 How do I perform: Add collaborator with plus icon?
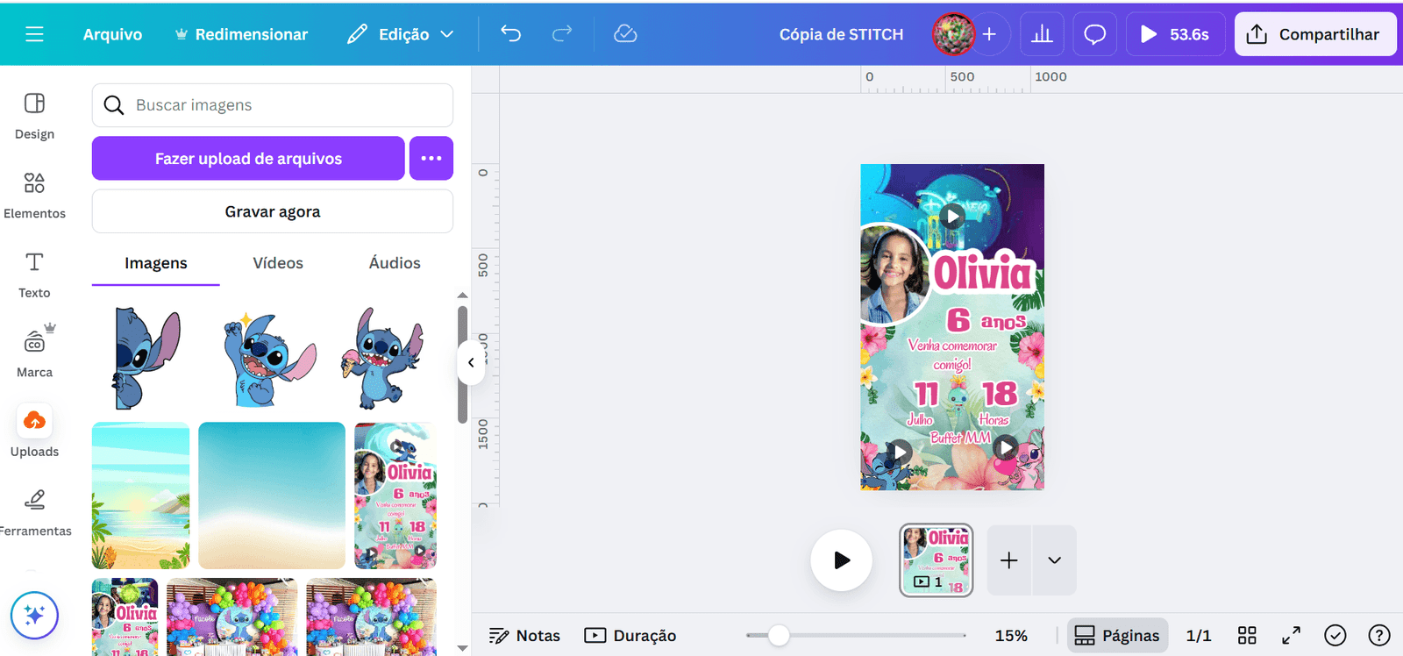[x=989, y=34]
